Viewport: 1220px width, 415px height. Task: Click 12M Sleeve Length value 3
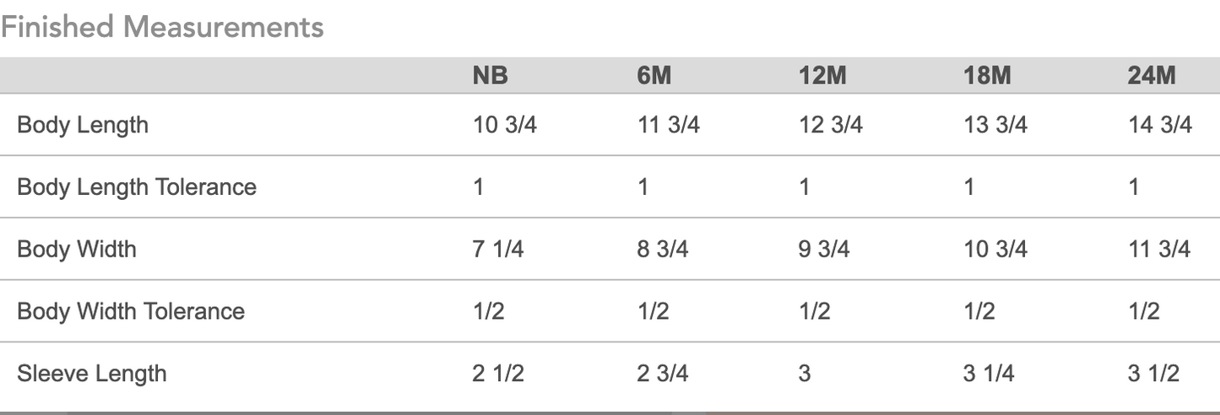point(805,373)
